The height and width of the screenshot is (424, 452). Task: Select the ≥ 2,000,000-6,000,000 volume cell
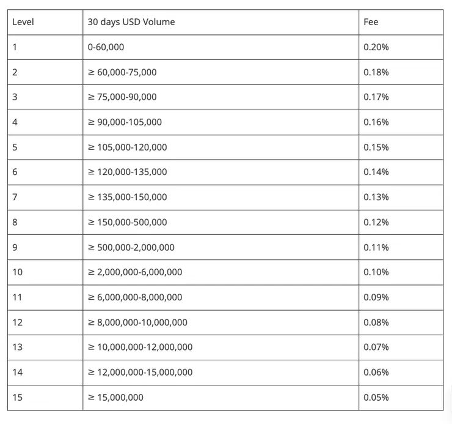click(x=135, y=272)
